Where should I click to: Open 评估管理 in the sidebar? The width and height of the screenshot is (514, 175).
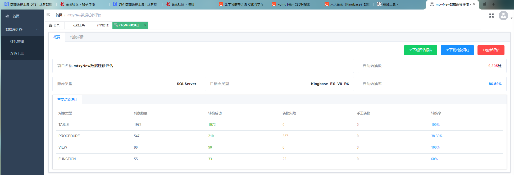pos(17,42)
